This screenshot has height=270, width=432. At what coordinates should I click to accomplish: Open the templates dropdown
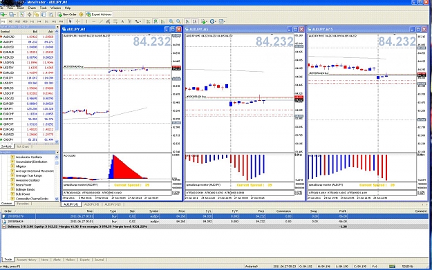coord(222,21)
